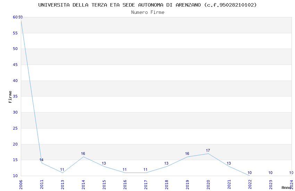This screenshot has height=191, width=295.
Task: Click the y-axis tick label 20
Action: 15,144
